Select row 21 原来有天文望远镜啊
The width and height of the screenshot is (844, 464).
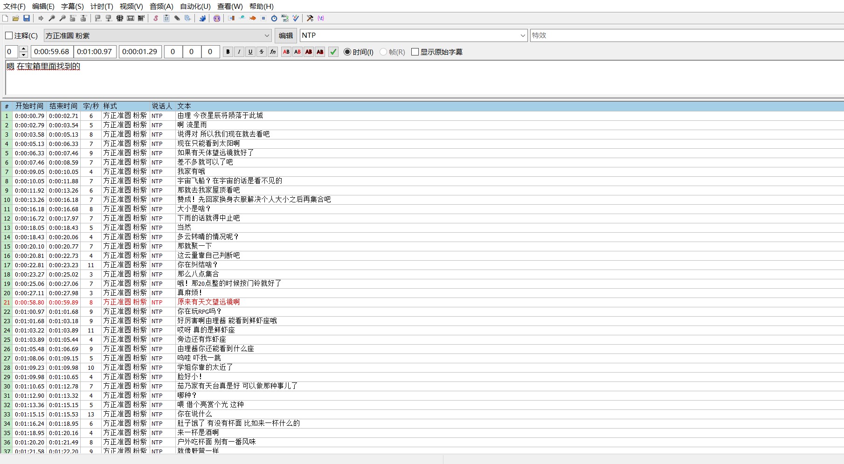point(422,302)
